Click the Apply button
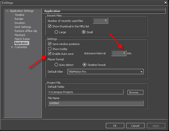This screenshot has height=131, width=169. (x=156, y=126)
